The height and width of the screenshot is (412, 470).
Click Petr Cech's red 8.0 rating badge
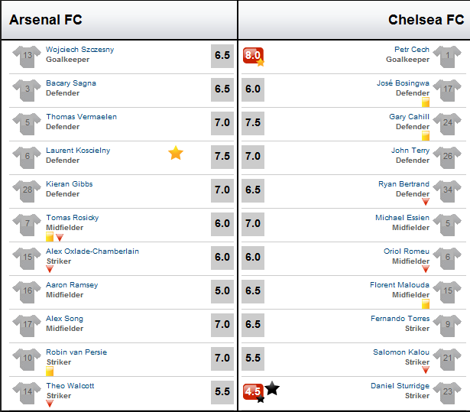(x=253, y=56)
